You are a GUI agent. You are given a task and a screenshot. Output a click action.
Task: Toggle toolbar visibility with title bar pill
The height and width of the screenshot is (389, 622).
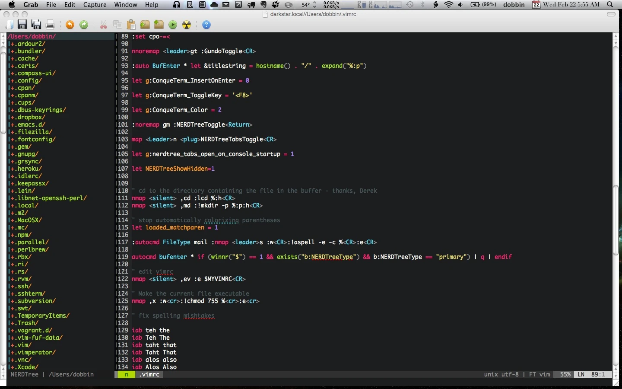[611, 14]
